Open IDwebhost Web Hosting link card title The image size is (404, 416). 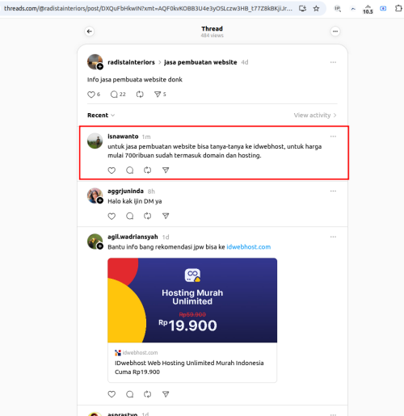pyautogui.click(x=189, y=368)
